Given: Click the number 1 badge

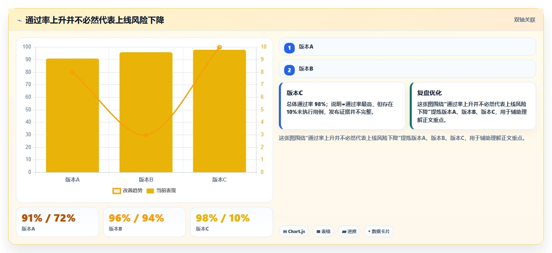Looking at the screenshot, I should point(289,48).
